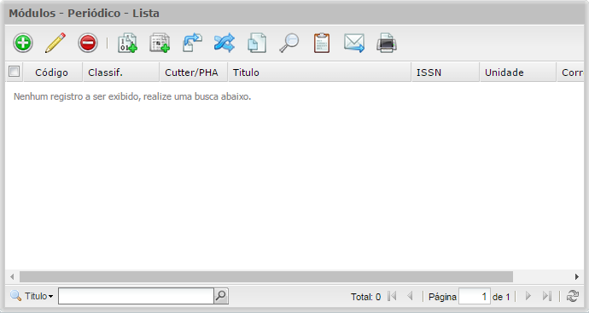This screenshot has height=313, width=589.
Task: Click the document transfer arrow icon
Action: coord(192,43)
